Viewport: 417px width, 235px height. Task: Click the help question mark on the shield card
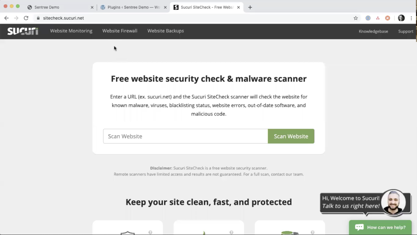click(x=151, y=232)
